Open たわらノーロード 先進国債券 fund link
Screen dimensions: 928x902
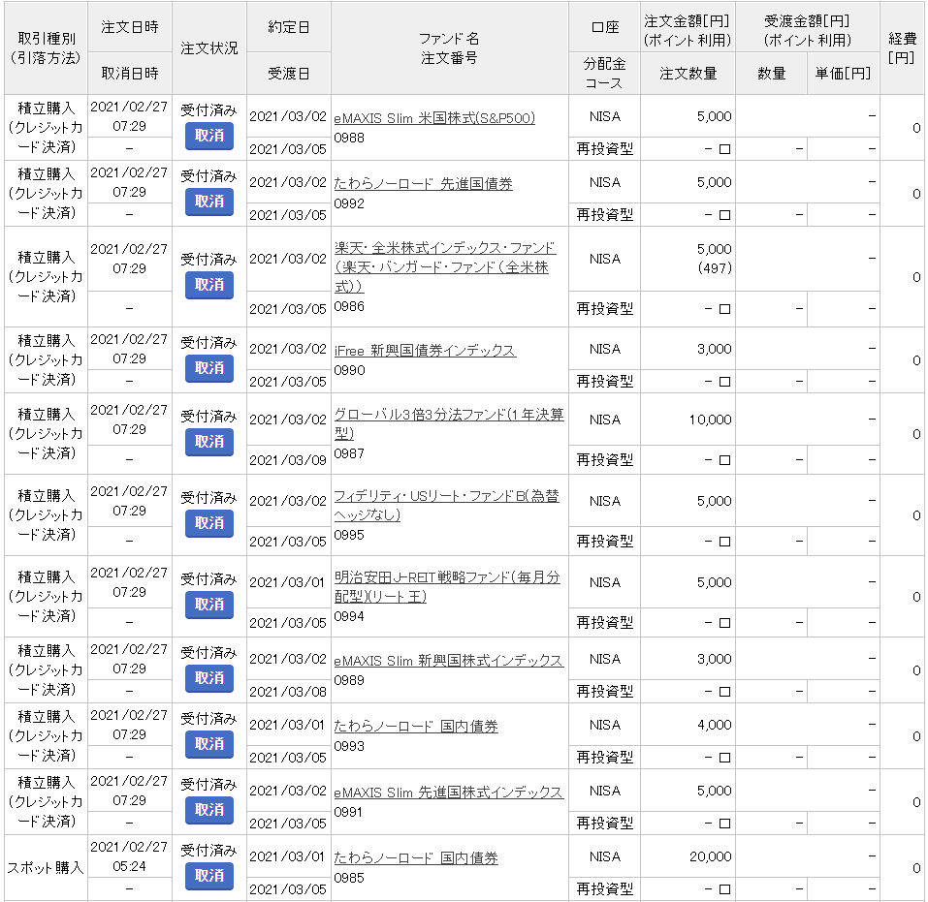(x=423, y=184)
